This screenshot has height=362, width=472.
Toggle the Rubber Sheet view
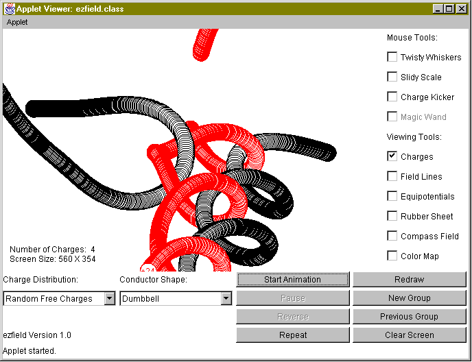[392, 216]
